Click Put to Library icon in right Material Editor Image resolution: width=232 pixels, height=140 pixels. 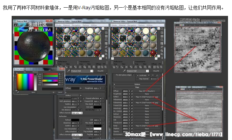140,67
